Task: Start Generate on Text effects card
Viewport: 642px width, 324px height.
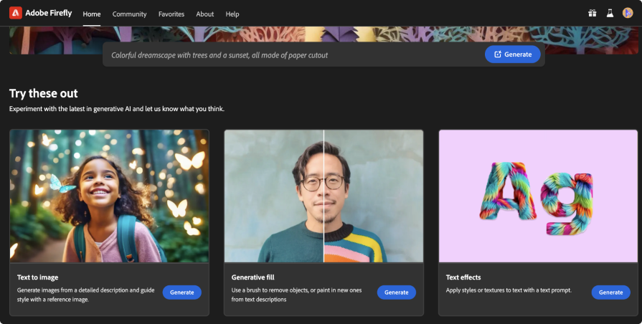Action: pos(610,292)
